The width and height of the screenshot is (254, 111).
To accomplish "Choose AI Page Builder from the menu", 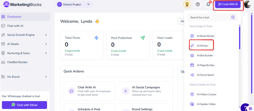I will click(x=206, y=65).
